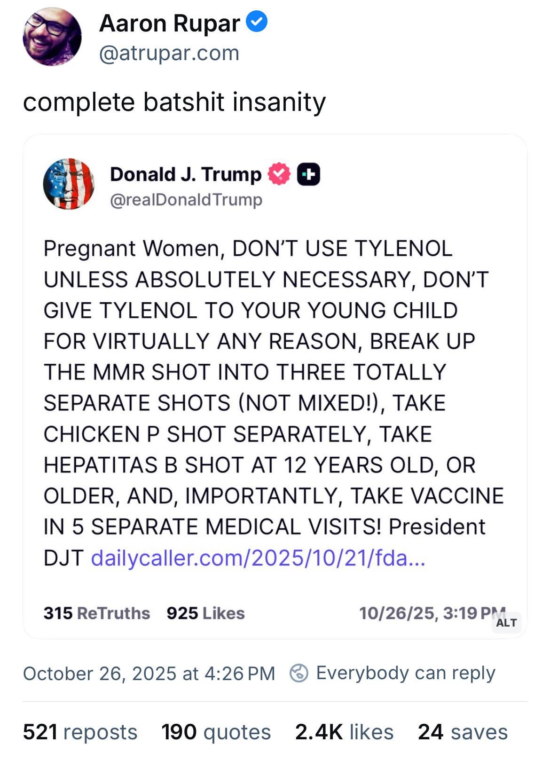Click the red verified badge beside Trump
Image resolution: width=550 pixels, height=760 pixels.
click(x=279, y=174)
